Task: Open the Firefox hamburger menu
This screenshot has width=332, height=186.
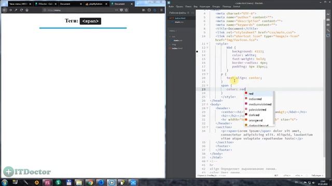Action: coord(161,10)
